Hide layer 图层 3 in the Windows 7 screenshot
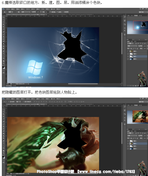Image resolution: width=148 pixels, height=176 pixels. tap(128, 54)
